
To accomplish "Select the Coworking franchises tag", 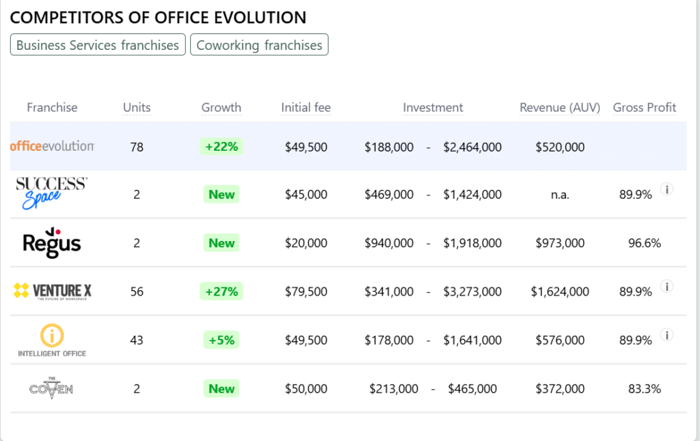I will pyautogui.click(x=259, y=45).
